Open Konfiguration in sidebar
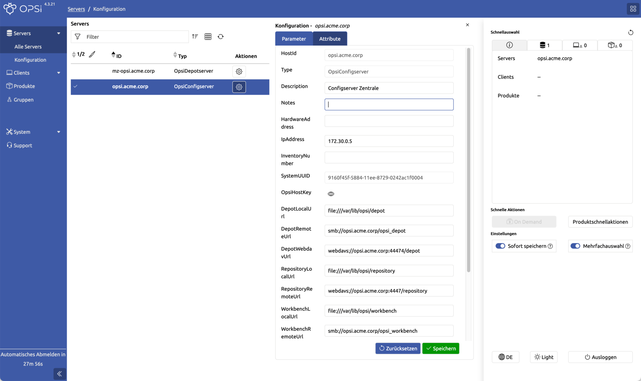 [x=30, y=60]
